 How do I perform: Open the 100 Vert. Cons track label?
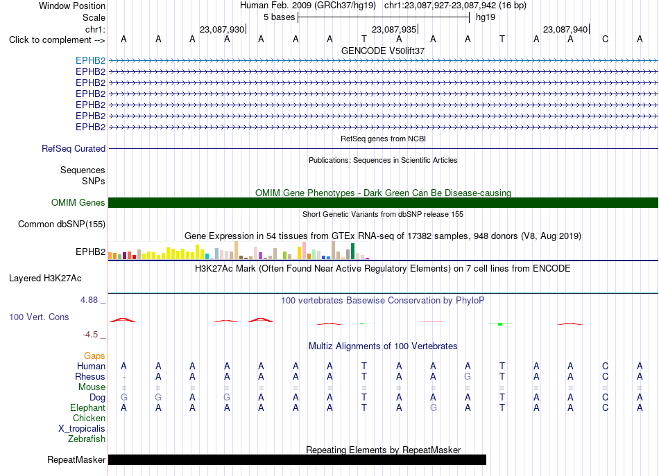[39, 317]
